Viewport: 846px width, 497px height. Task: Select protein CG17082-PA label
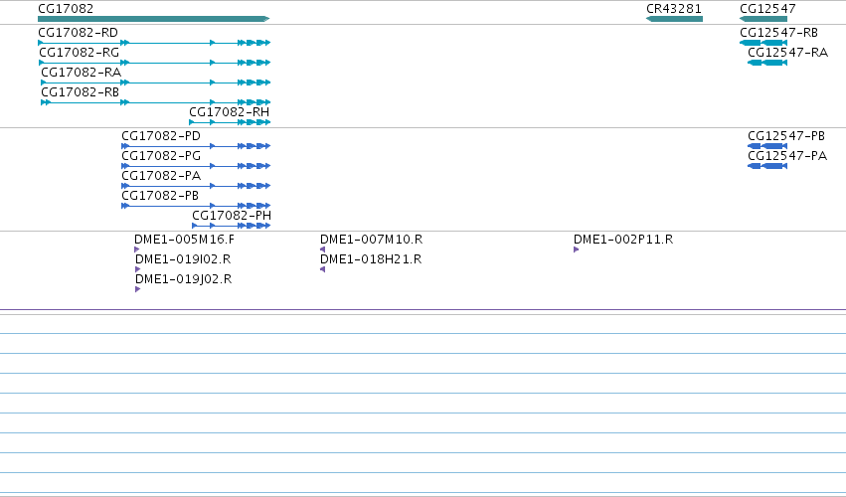coord(161,176)
